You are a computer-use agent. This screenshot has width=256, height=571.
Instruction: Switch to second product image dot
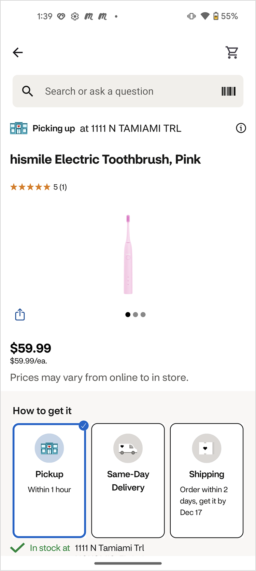point(136,314)
